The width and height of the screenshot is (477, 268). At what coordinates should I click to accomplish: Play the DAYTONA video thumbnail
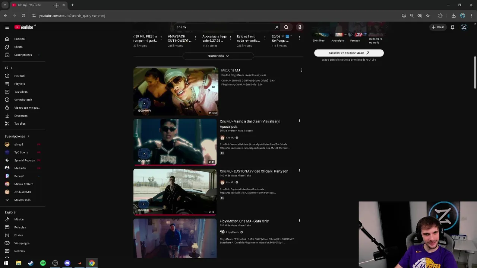tap(175, 192)
